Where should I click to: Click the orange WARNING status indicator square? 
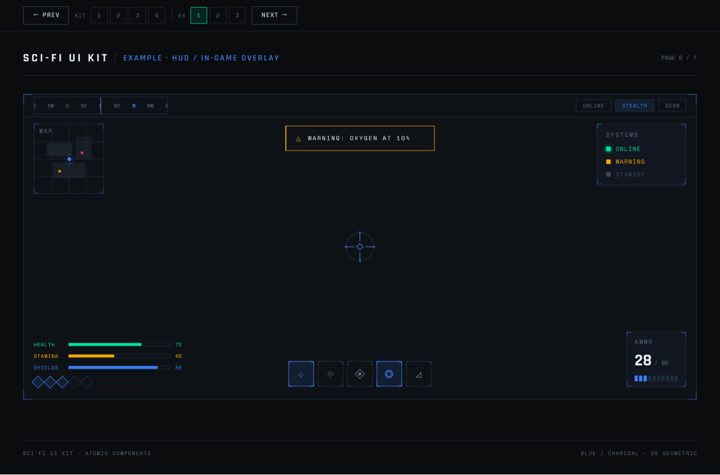[608, 161]
